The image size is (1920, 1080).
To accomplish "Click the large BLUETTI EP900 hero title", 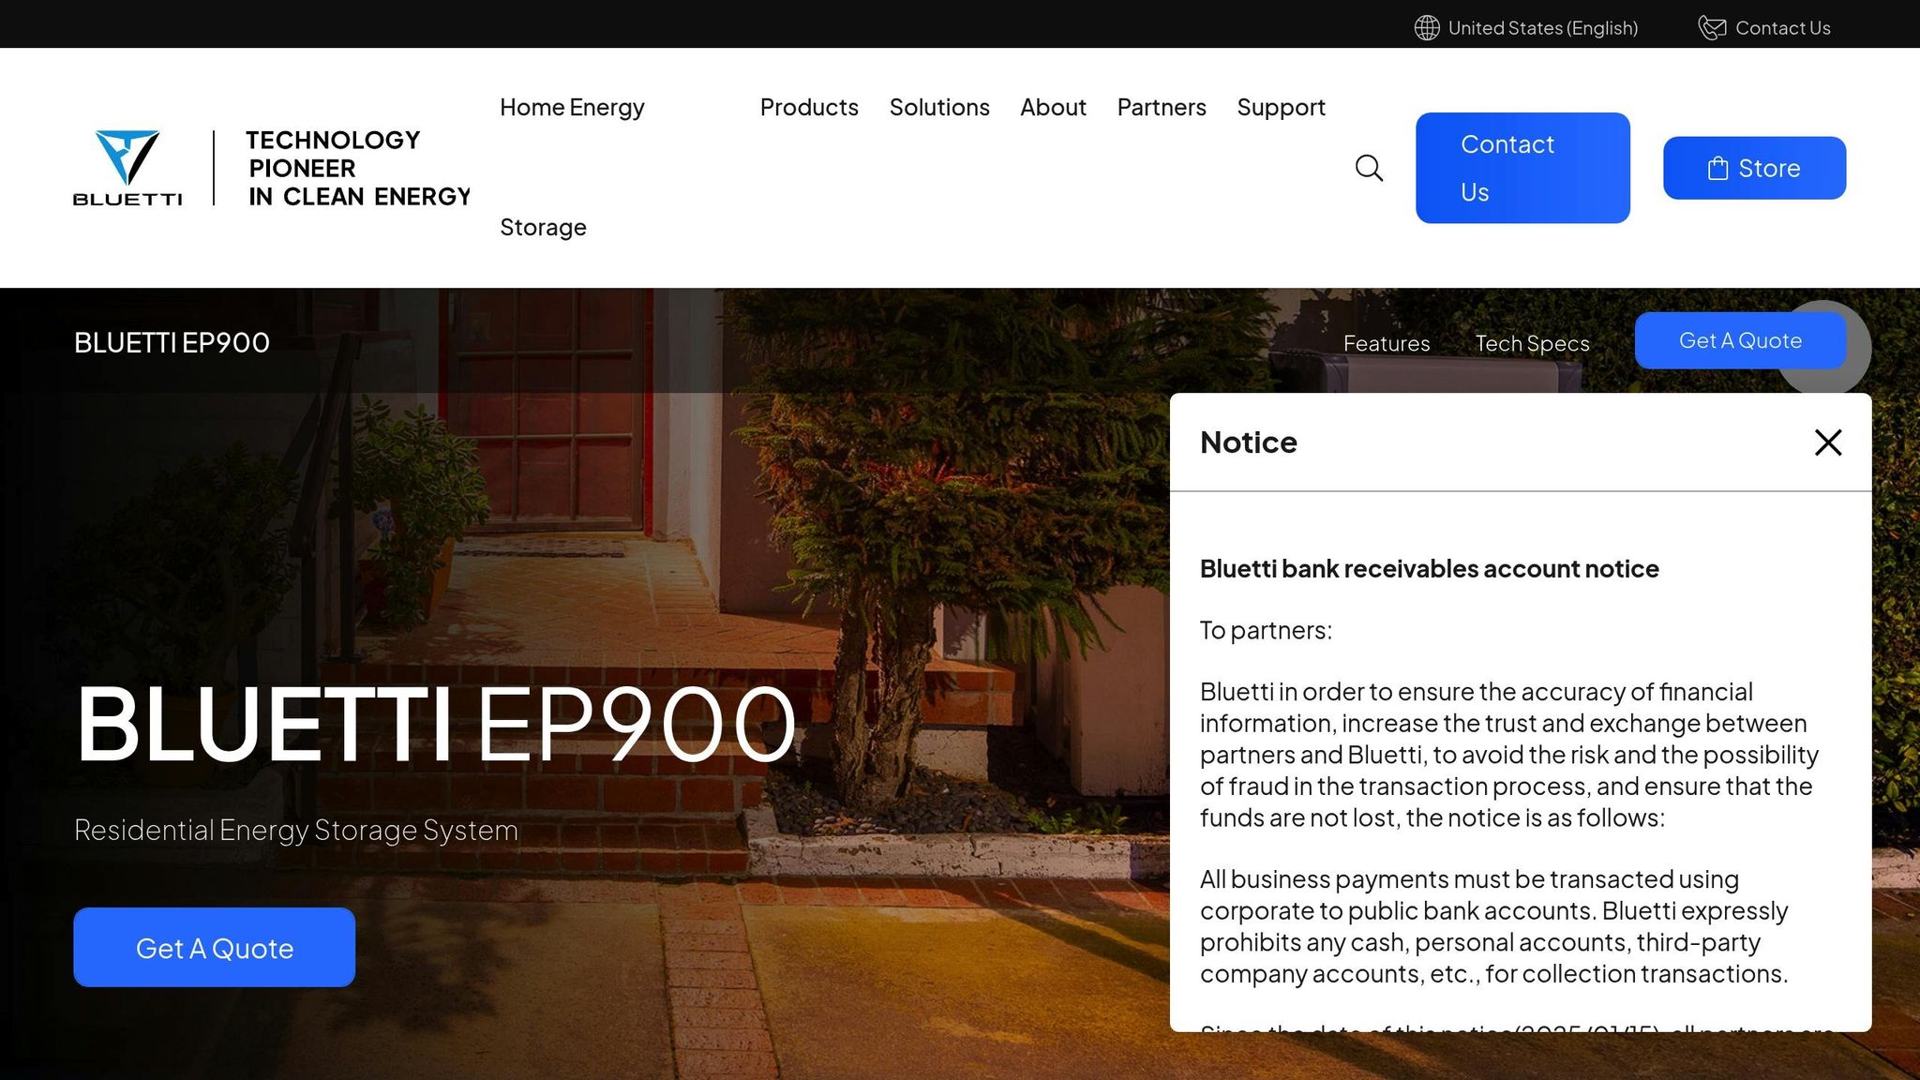I will 435,724.
